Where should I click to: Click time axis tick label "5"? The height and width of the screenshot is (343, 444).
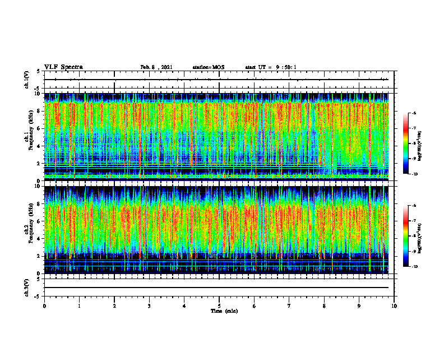(x=219, y=306)
